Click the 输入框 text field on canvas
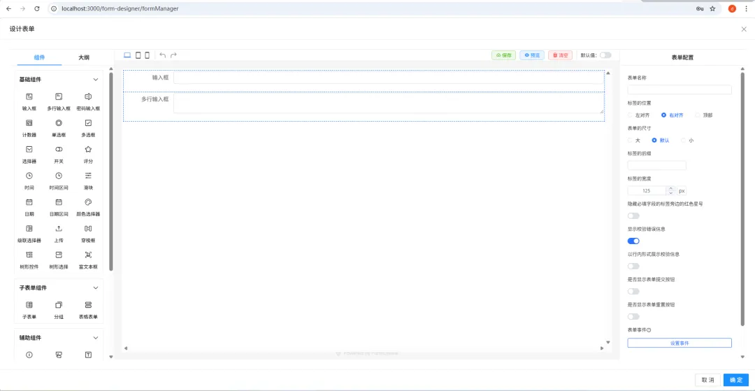 point(389,78)
